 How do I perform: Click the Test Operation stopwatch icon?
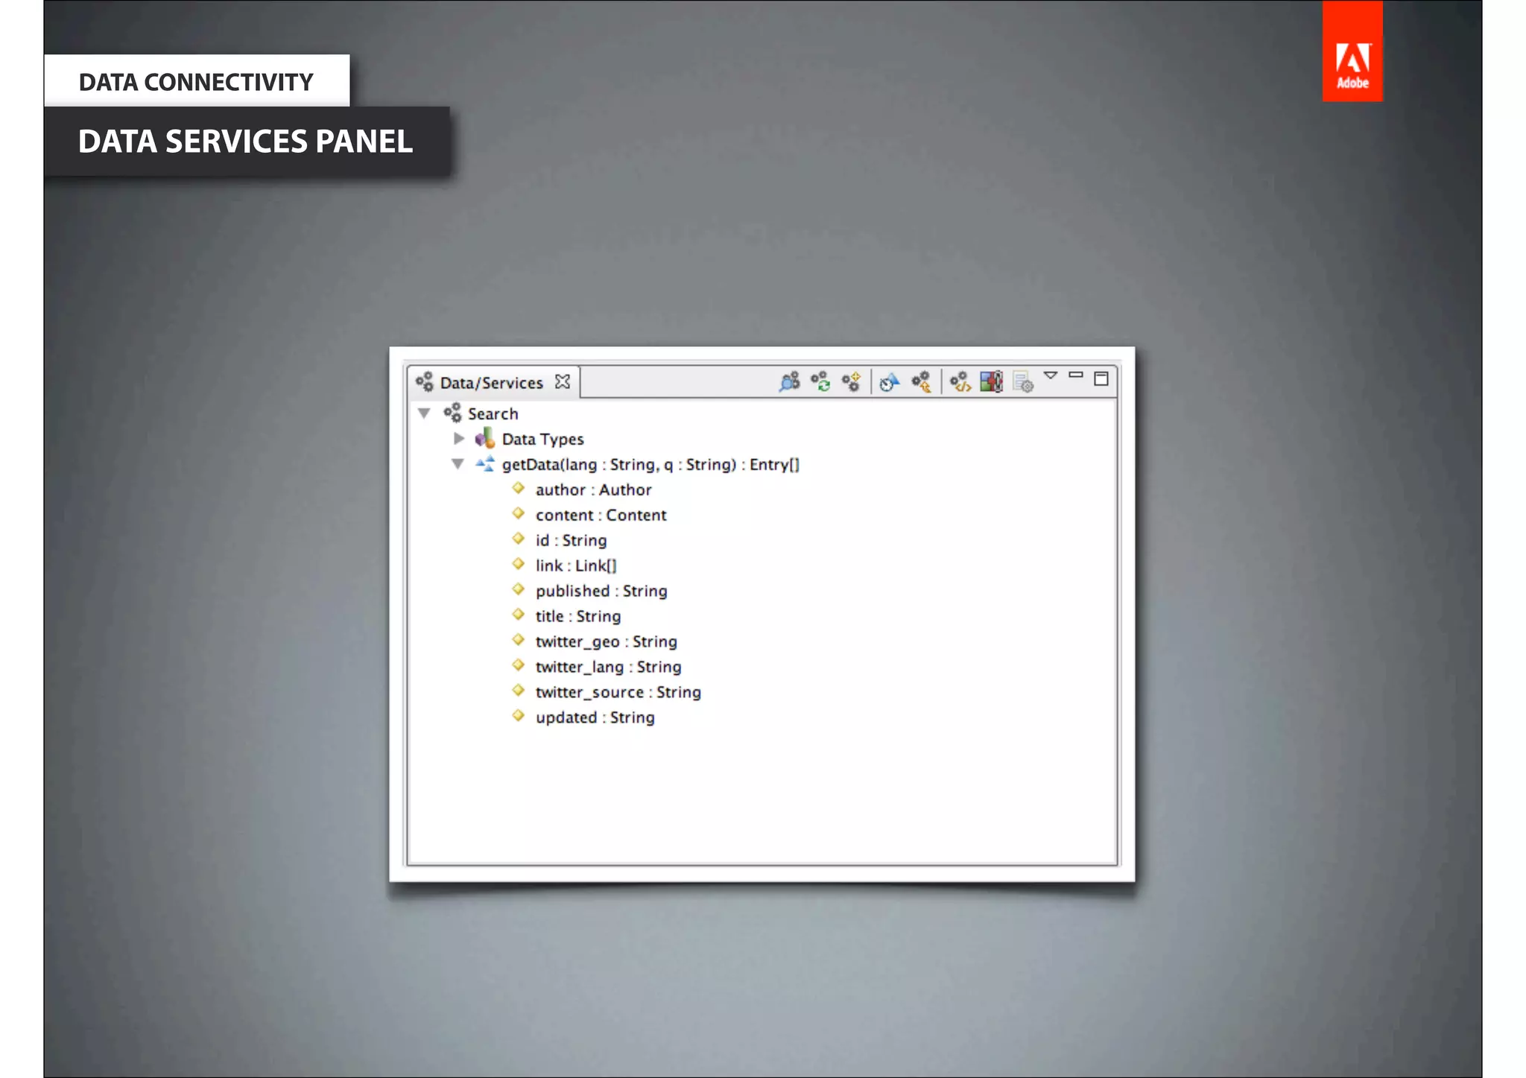coord(889,382)
